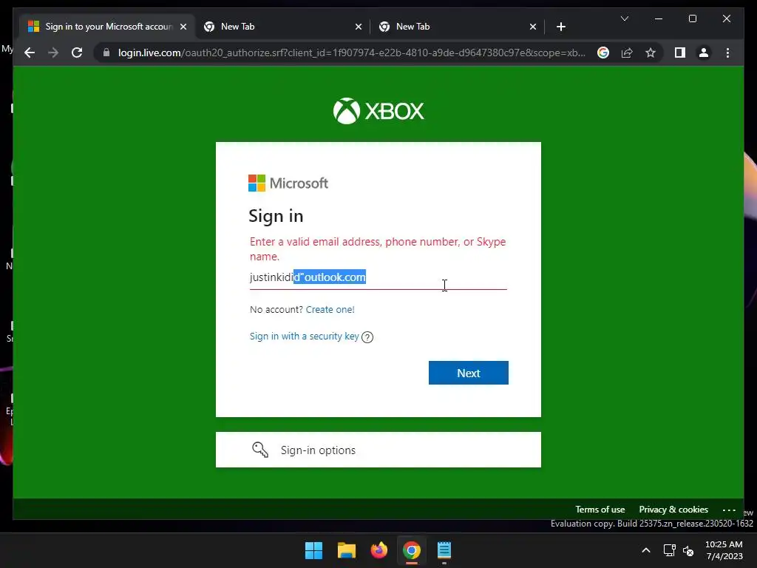Reload the sign-in page
Image resolution: width=757 pixels, height=568 pixels.
[x=77, y=53]
